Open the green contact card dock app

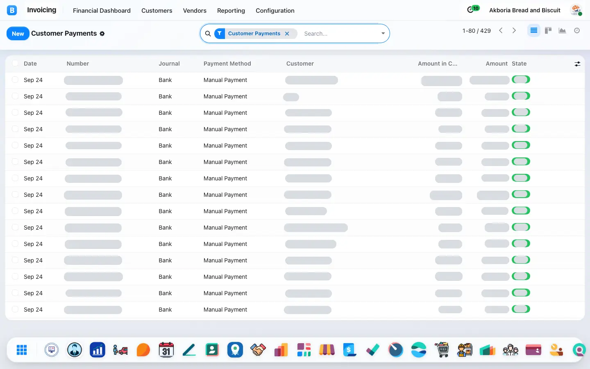[212, 350]
